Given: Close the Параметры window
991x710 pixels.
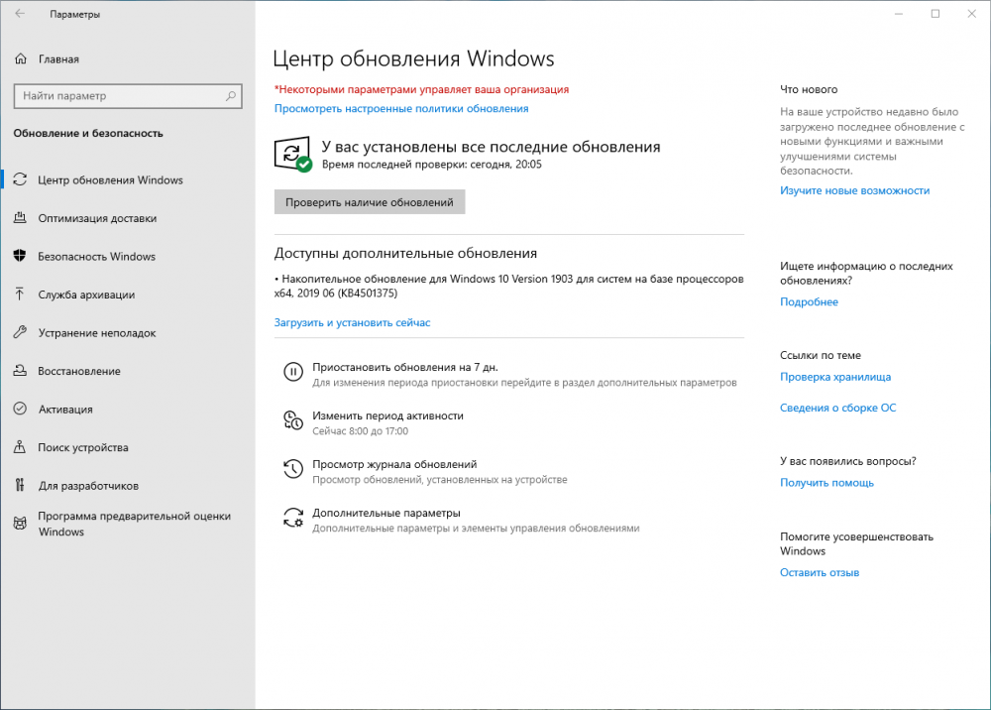Looking at the screenshot, I should coord(972,14).
